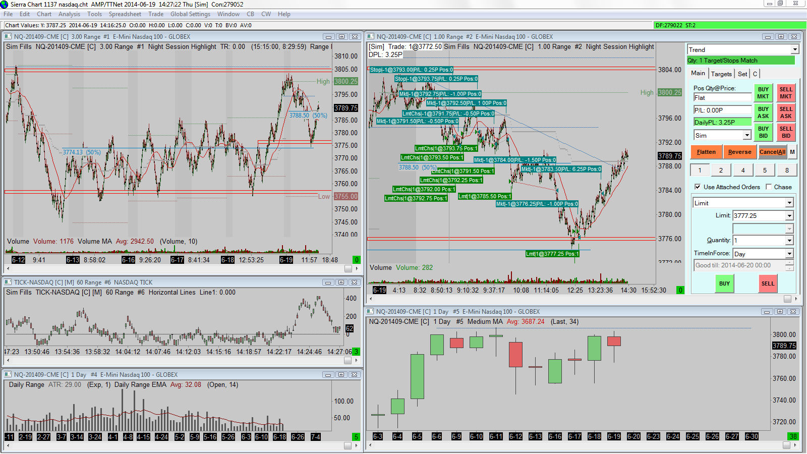Click the Sierra Chart application icon
Screen dimensions: 807x454
pyautogui.click(x=5, y=4)
